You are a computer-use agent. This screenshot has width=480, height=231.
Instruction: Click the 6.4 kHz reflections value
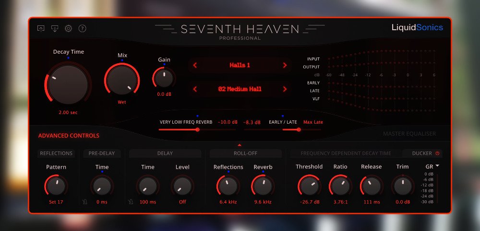pyautogui.click(x=228, y=202)
